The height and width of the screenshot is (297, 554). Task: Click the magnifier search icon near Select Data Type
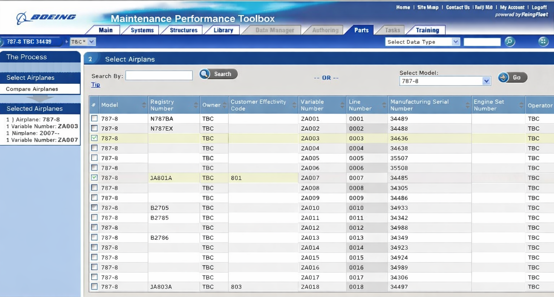point(510,42)
